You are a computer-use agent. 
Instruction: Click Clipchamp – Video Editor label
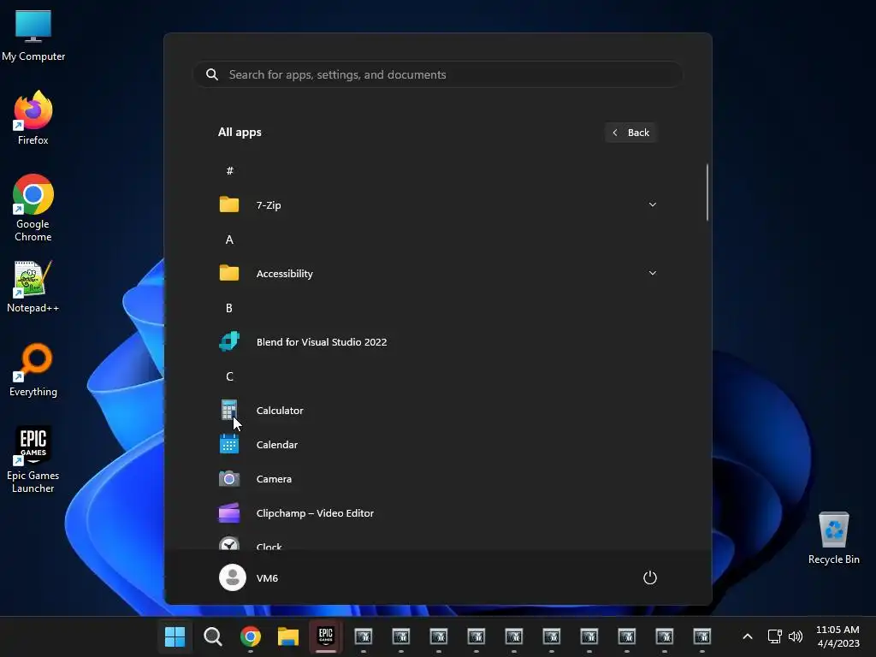[x=315, y=513]
